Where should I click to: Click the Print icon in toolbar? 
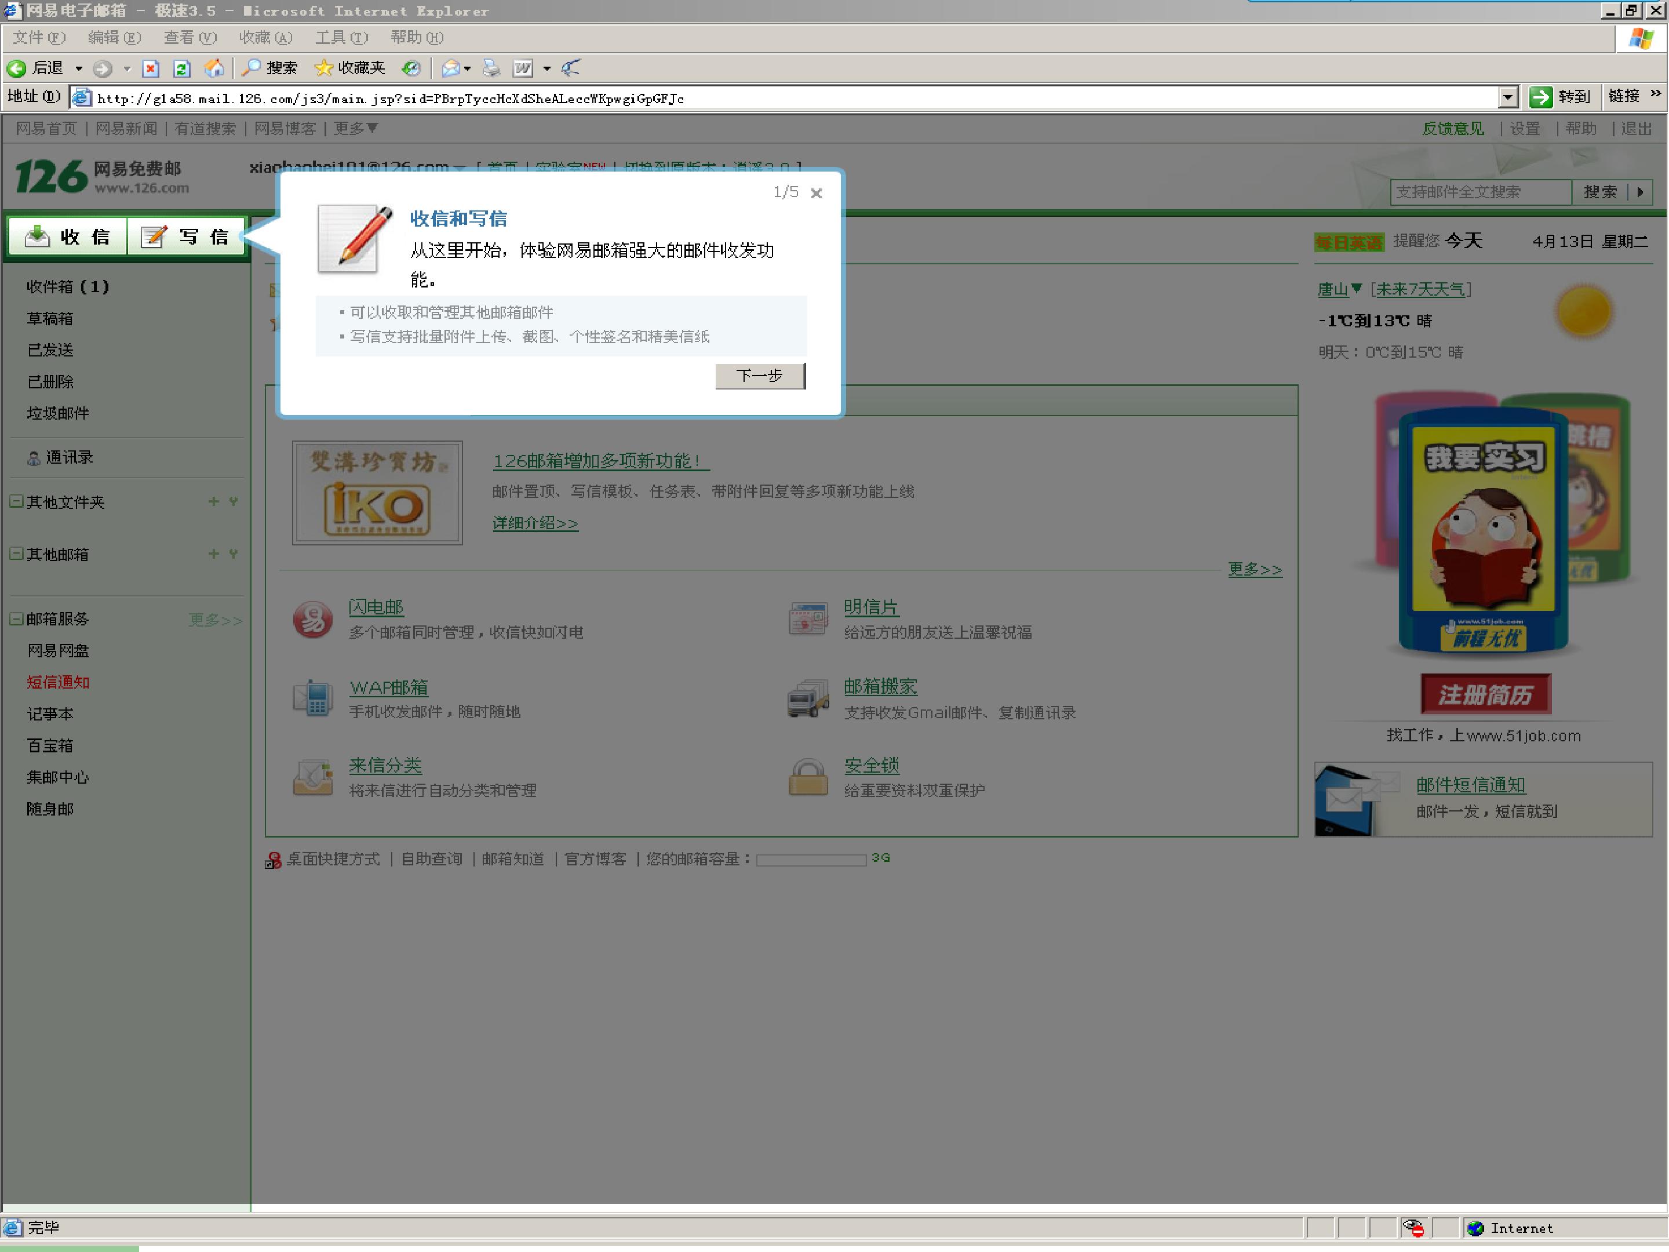point(491,68)
